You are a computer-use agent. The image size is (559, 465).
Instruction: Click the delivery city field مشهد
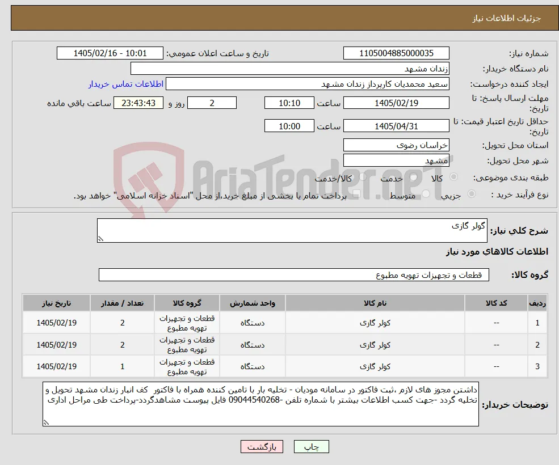[x=396, y=160]
